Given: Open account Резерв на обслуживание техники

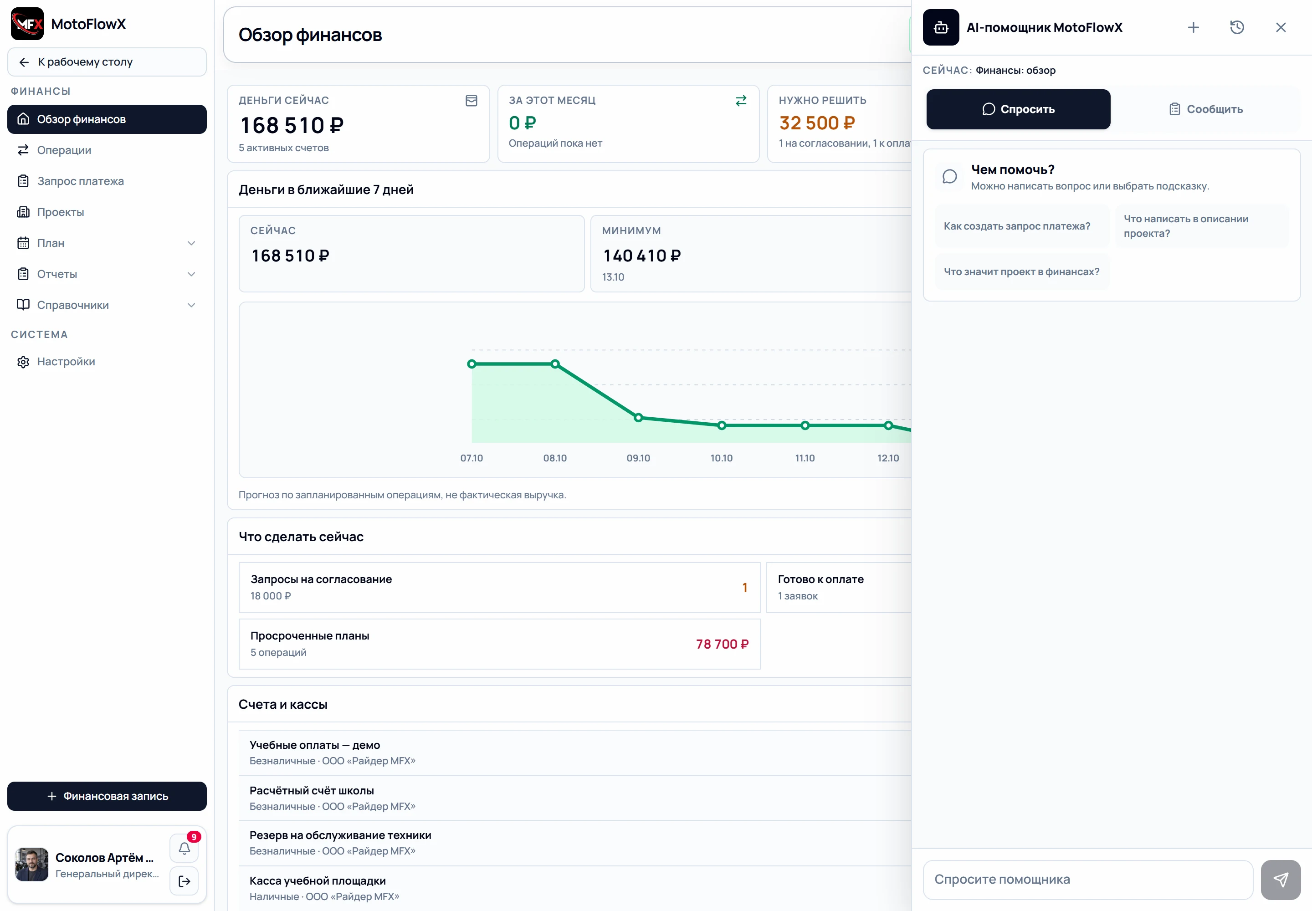Looking at the screenshot, I should click(575, 843).
